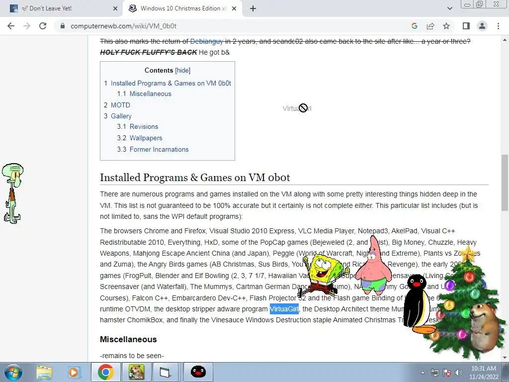Open the network tray icon
This screenshot has height=382, width=509.
coord(434,373)
